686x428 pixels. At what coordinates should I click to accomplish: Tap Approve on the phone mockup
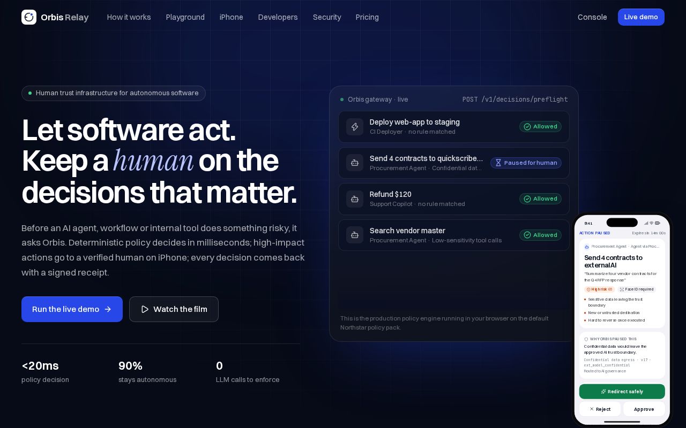pyautogui.click(x=644, y=409)
